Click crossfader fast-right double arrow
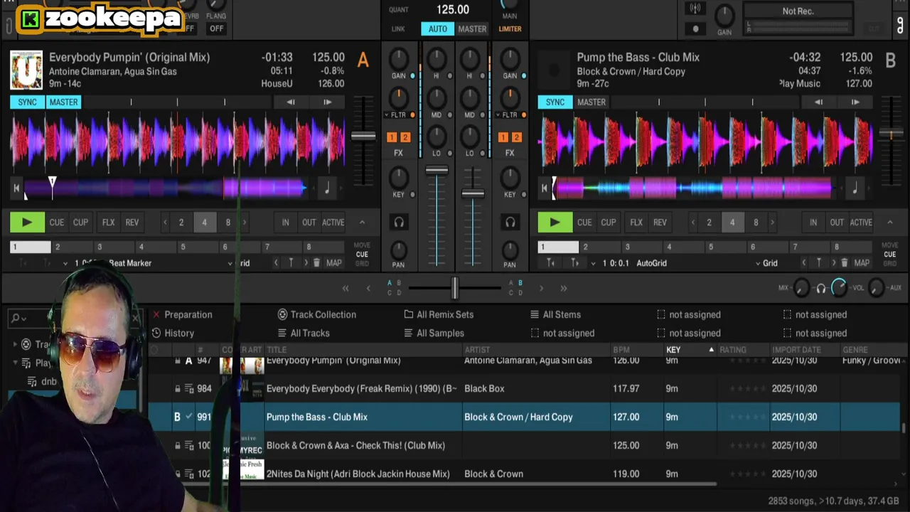Viewport: 910px width, 512px height. click(x=563, y=288)
